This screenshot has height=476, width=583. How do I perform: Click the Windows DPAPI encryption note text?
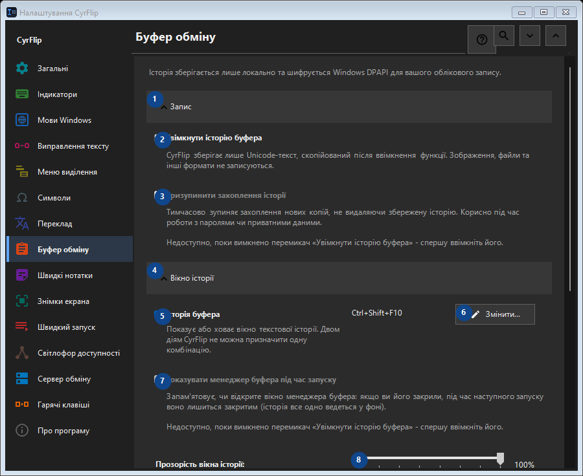click(x=325, y=72)
